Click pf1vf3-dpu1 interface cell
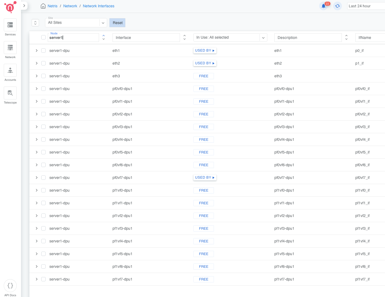The image size is (385, 297). click(x=122, y=228)
